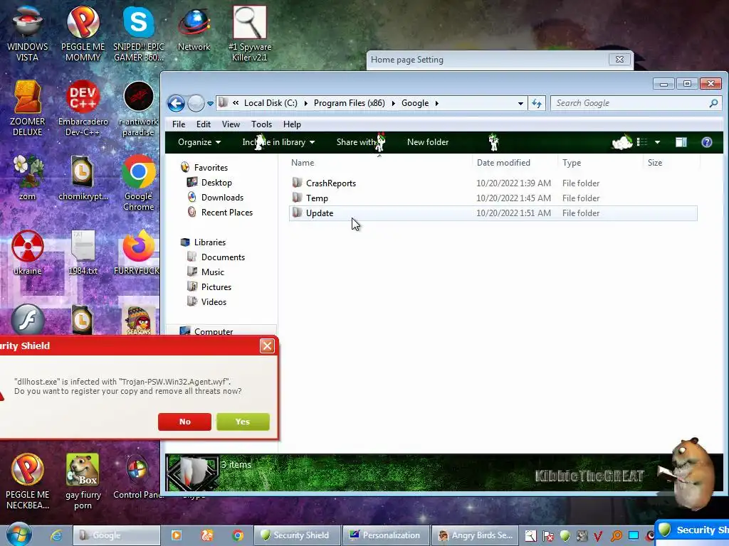Open the Edit menu
Viewport: 729px width, 546px height.
[203, 124]
